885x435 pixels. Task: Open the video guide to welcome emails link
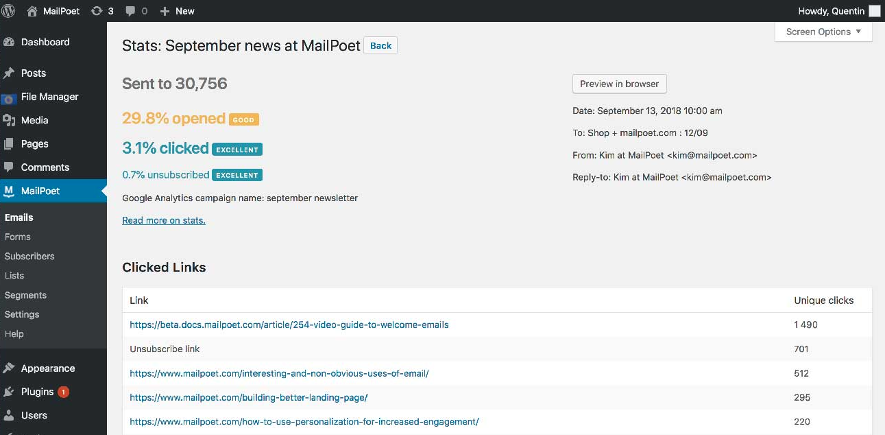[x=289, y=325]
